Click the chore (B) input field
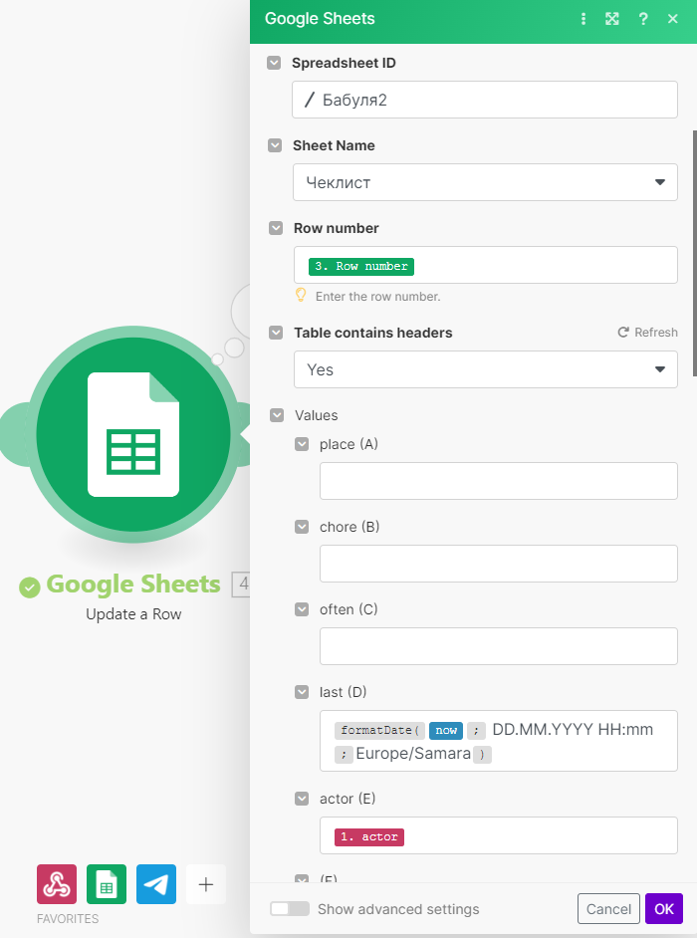 pos(499,564)
